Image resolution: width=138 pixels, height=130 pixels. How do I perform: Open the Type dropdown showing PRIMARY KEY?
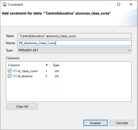tap(75, 50)
